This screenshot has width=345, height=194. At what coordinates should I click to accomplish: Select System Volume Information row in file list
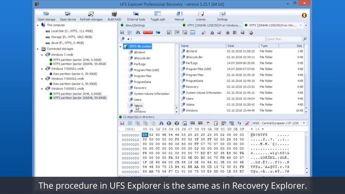[x=241, y=93]
